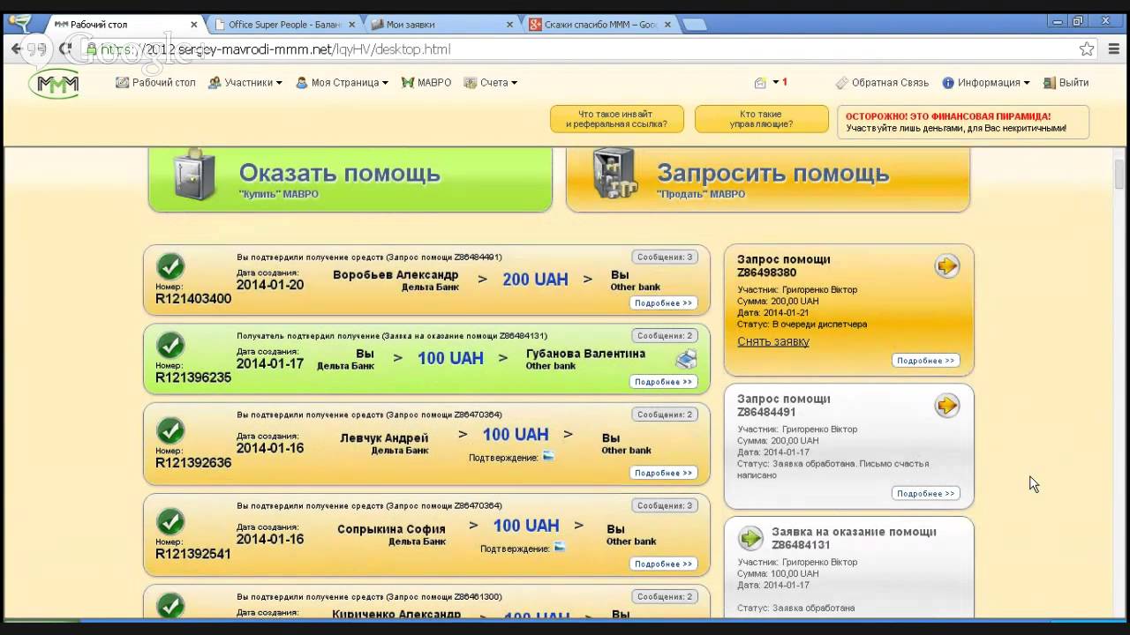Open confirmation image icon for Сопрыкина София
The height and width of the screenshot is (635, 1130).
(559, 548)
